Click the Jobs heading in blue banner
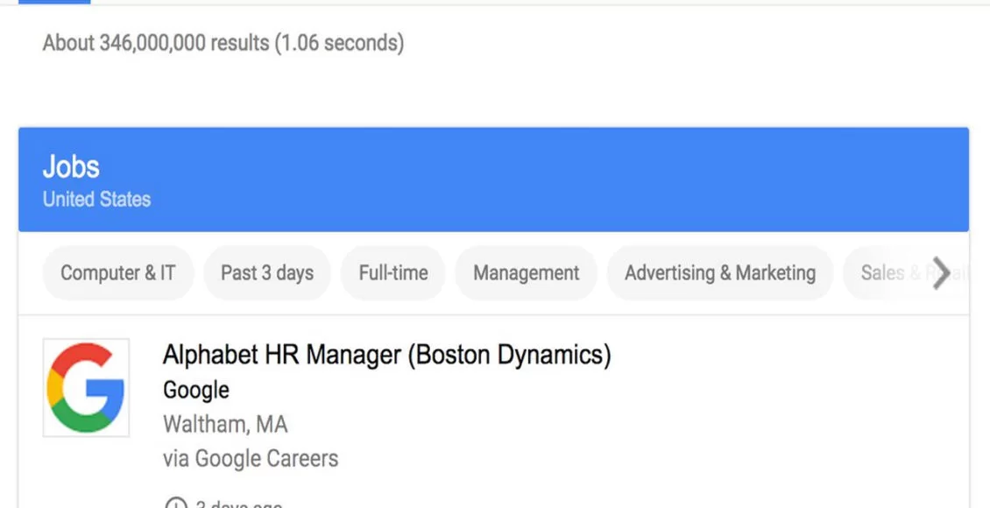The width and height of the screenshot is (990, 508). tap(71, 166)
